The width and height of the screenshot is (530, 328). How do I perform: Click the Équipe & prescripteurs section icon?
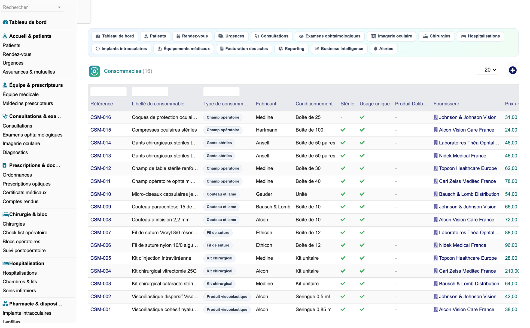(x=5, y=85)
